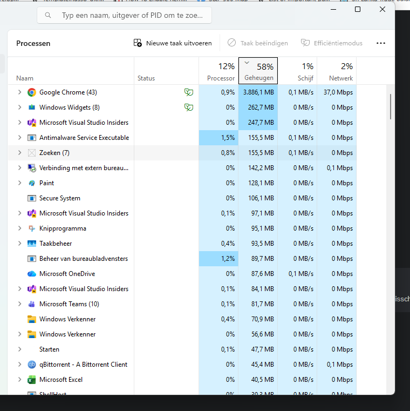
Task: Open the three-dots more options menu
Action: point(381,43)
